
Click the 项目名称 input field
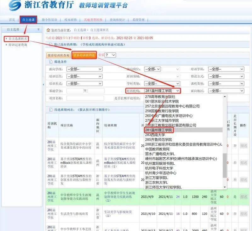tap(85, 98)
